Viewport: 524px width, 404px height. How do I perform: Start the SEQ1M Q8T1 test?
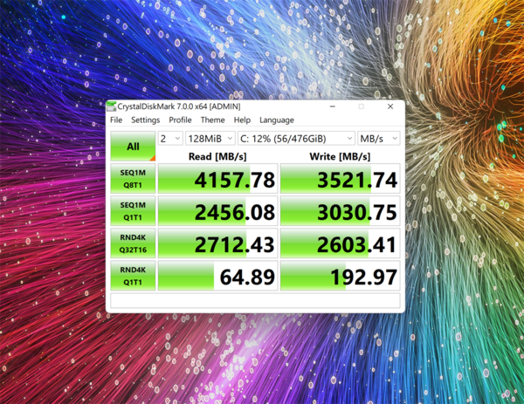pyautogui.click(x=133, y=179)
